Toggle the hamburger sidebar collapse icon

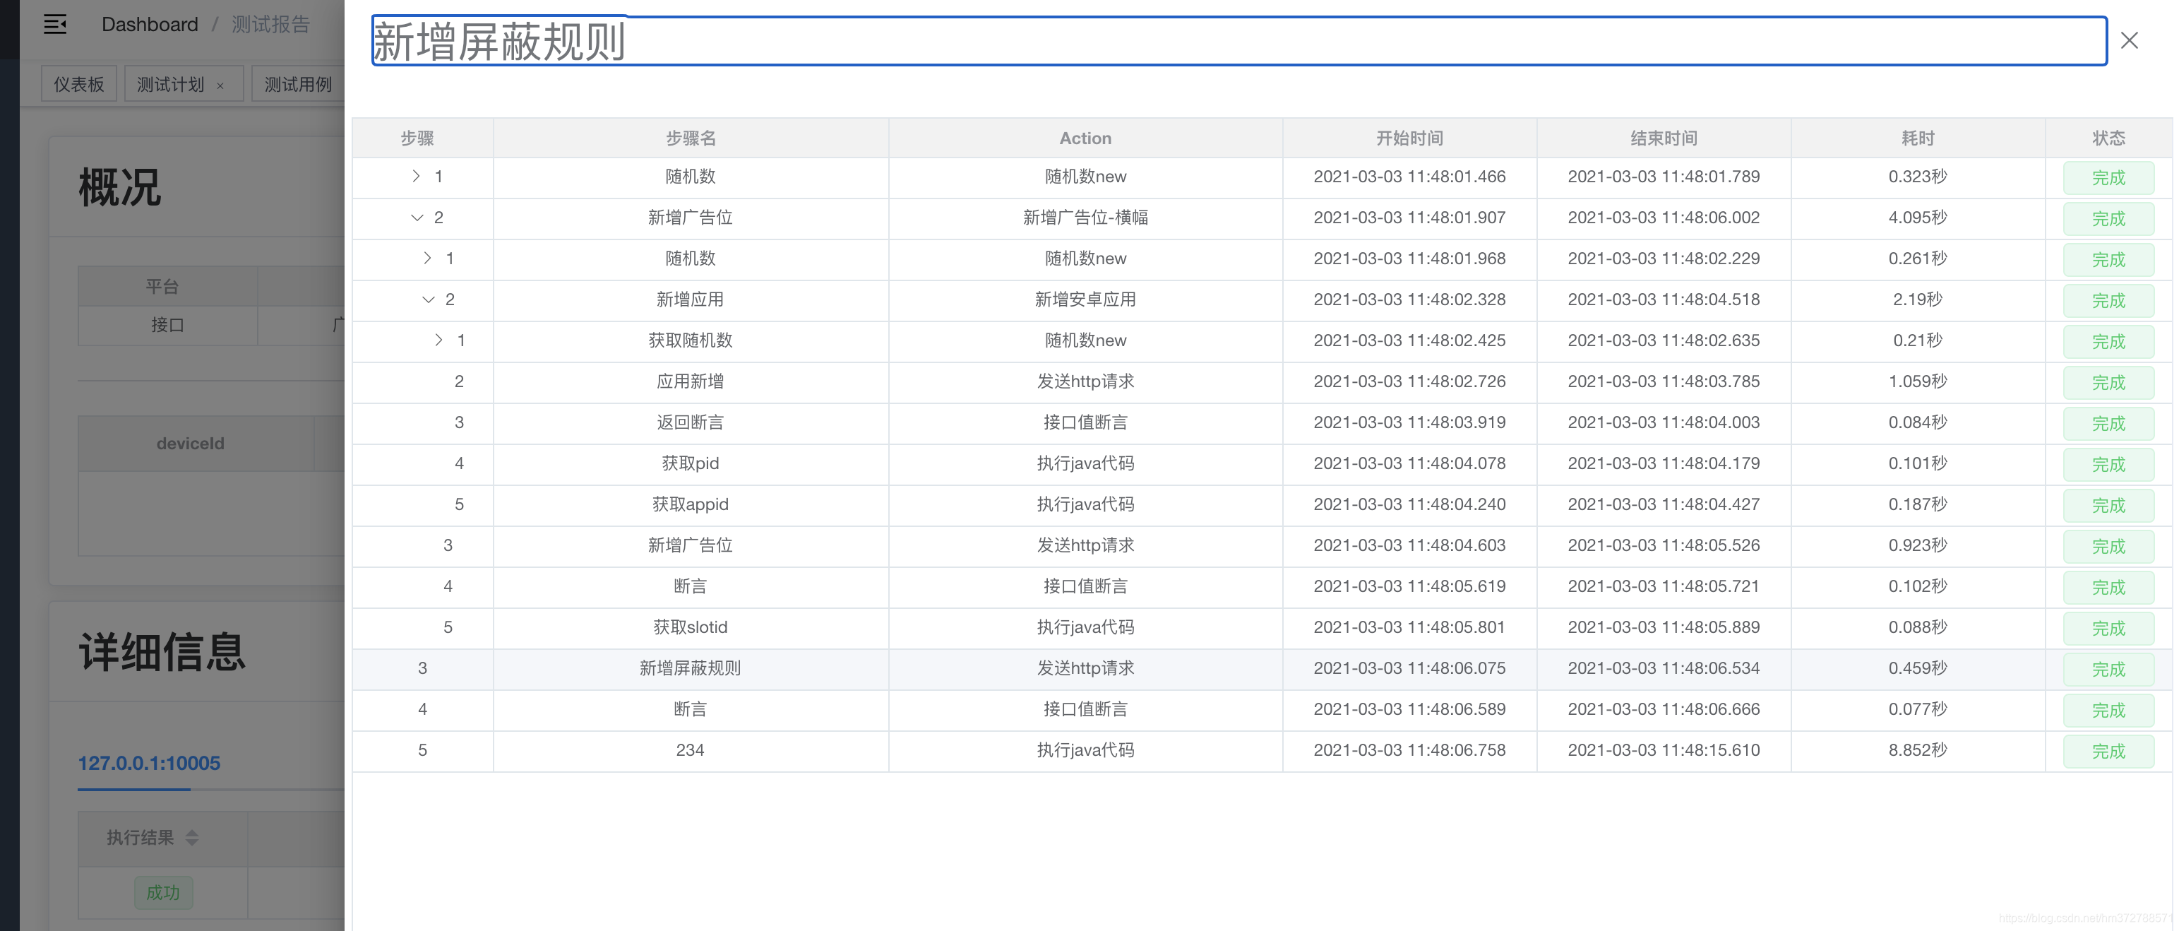[55, 25]
